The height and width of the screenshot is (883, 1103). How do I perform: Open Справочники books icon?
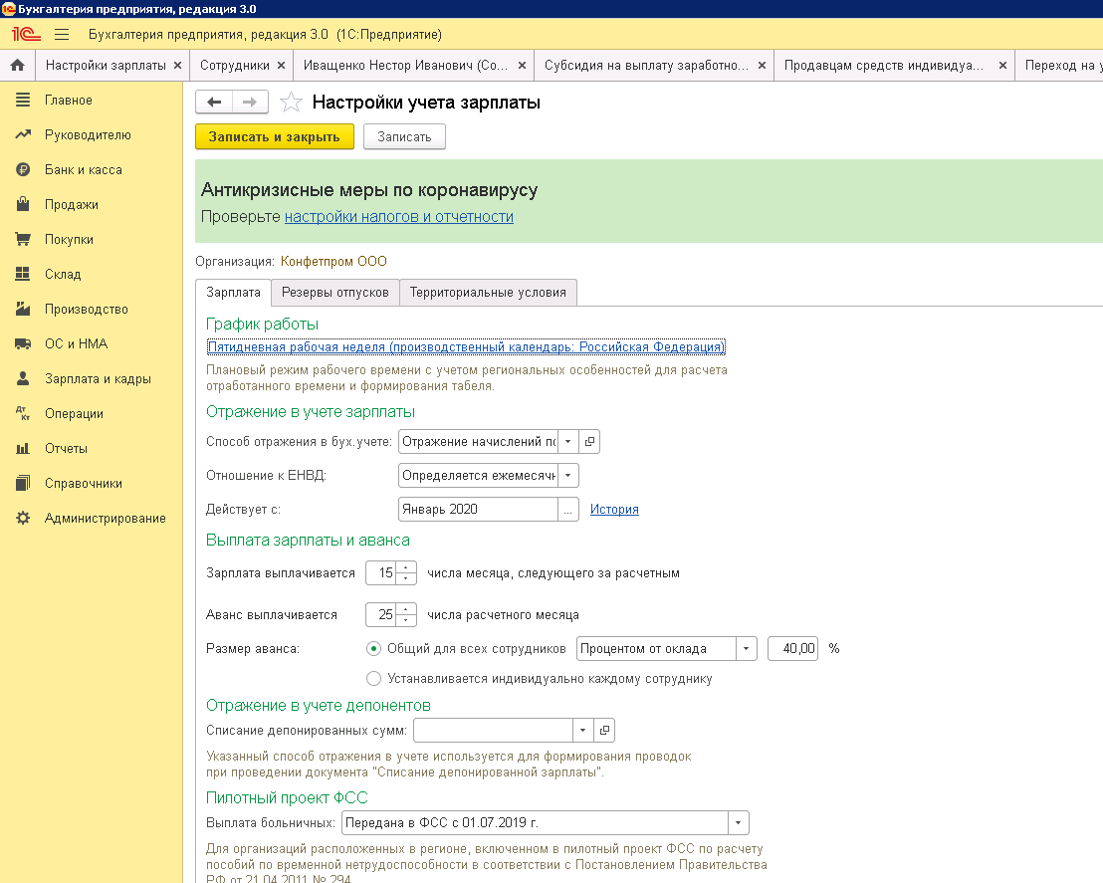(x=23, y=483)
